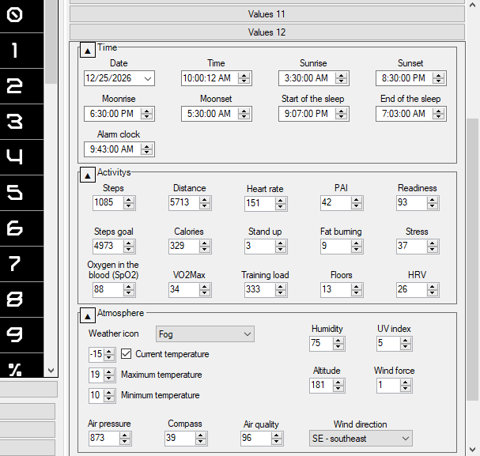Open the Weather icon Fog dropdown
The width and height of the screenshot is (480, 456).
pyautogui.click(x=205, y=334)
